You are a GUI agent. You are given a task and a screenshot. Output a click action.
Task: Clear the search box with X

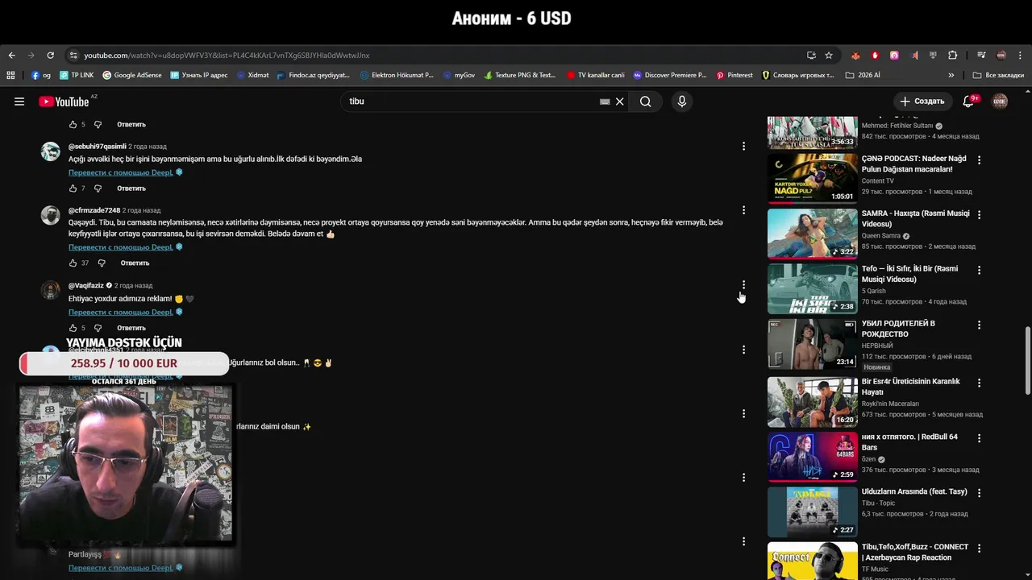pos(620,101)
